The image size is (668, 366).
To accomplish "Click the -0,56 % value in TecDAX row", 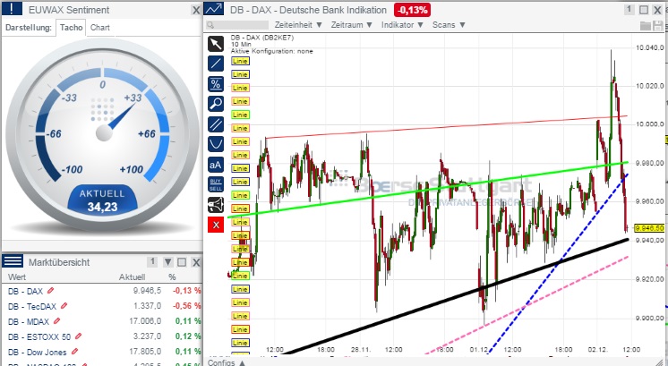I will pyautogui.click(x=186, y=305).
